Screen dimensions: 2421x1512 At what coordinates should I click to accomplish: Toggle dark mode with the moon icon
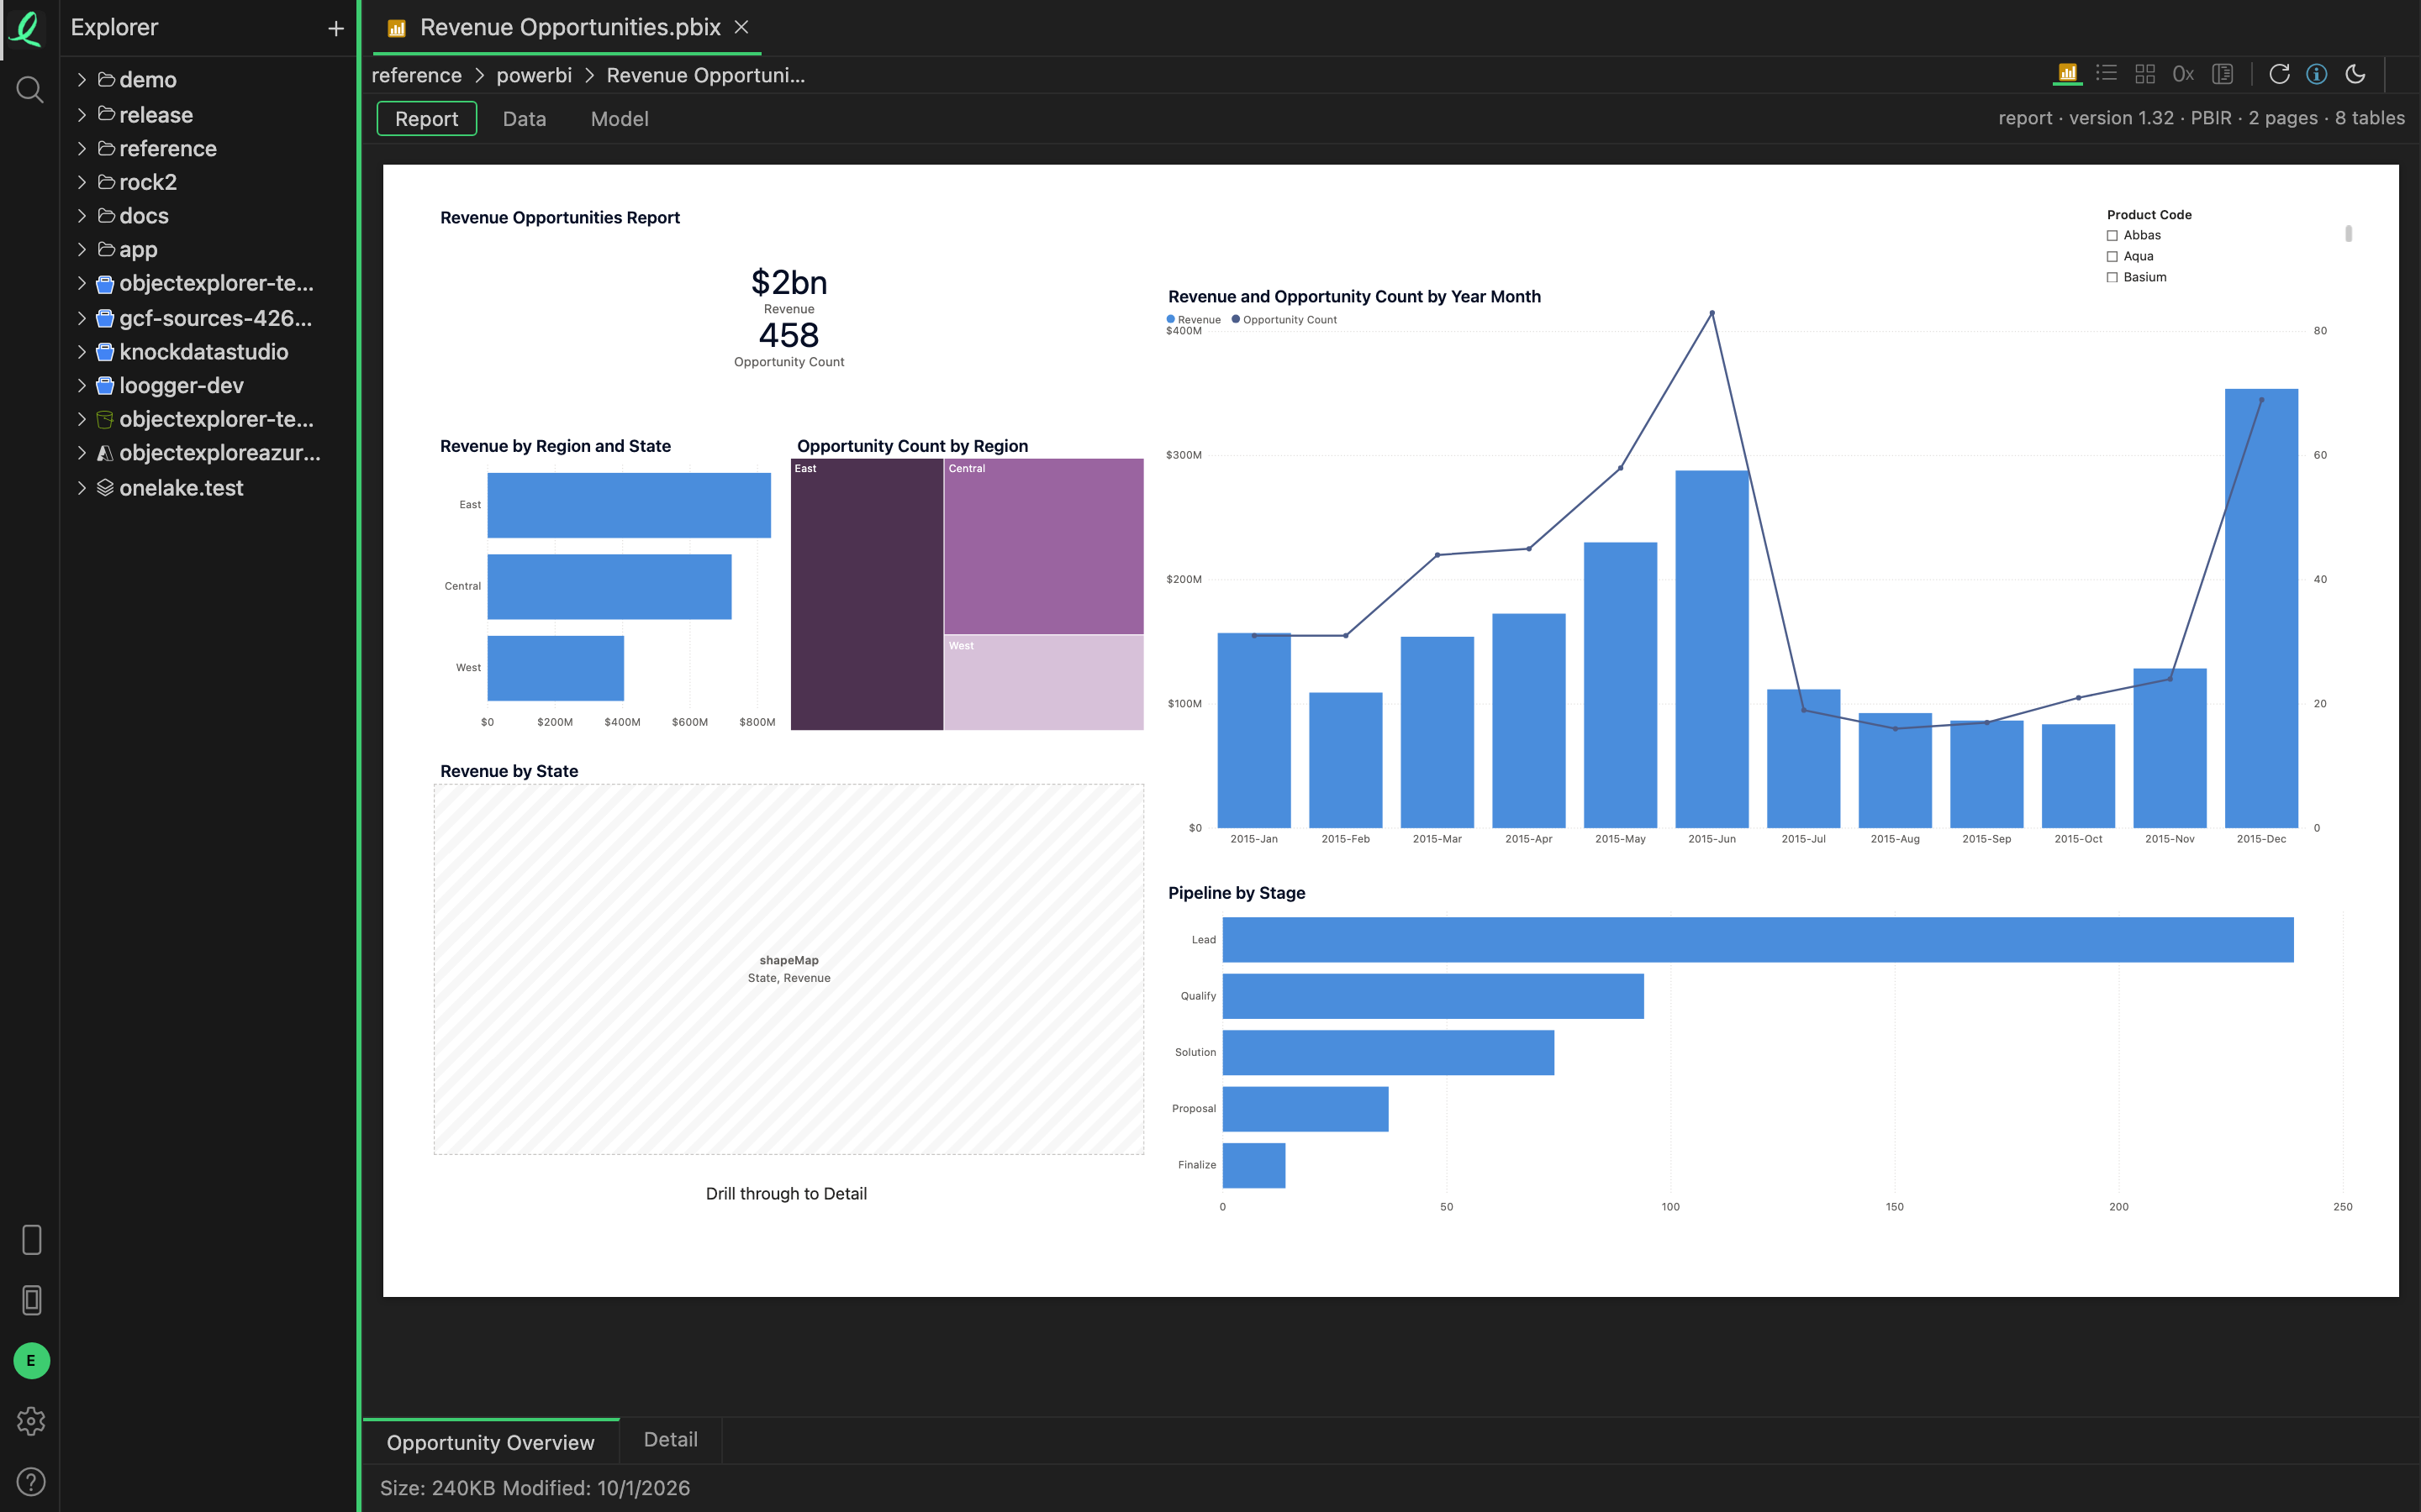(x=2355, y=74)
